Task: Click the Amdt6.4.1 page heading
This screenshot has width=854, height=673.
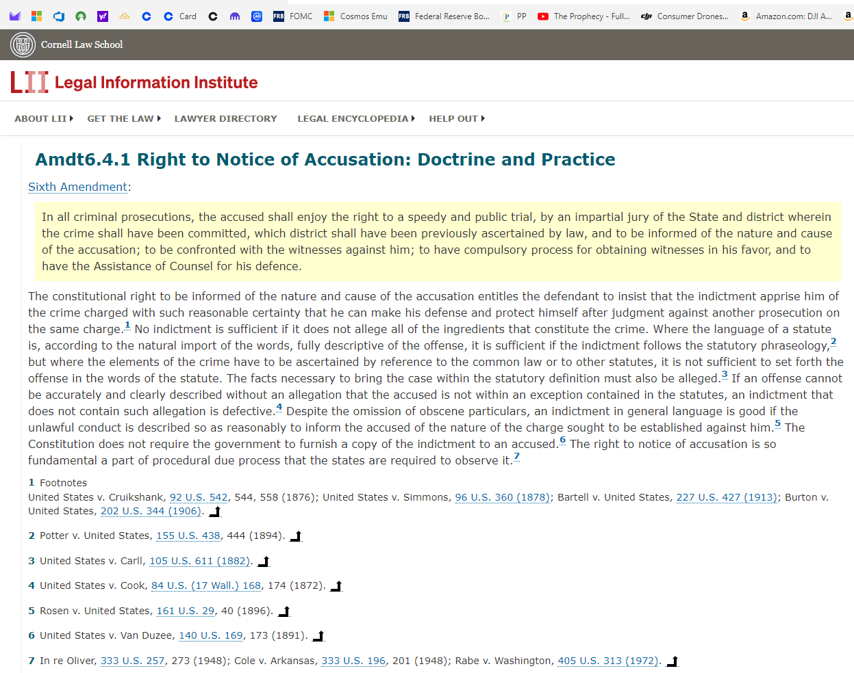Action: [x=325, y=159]
